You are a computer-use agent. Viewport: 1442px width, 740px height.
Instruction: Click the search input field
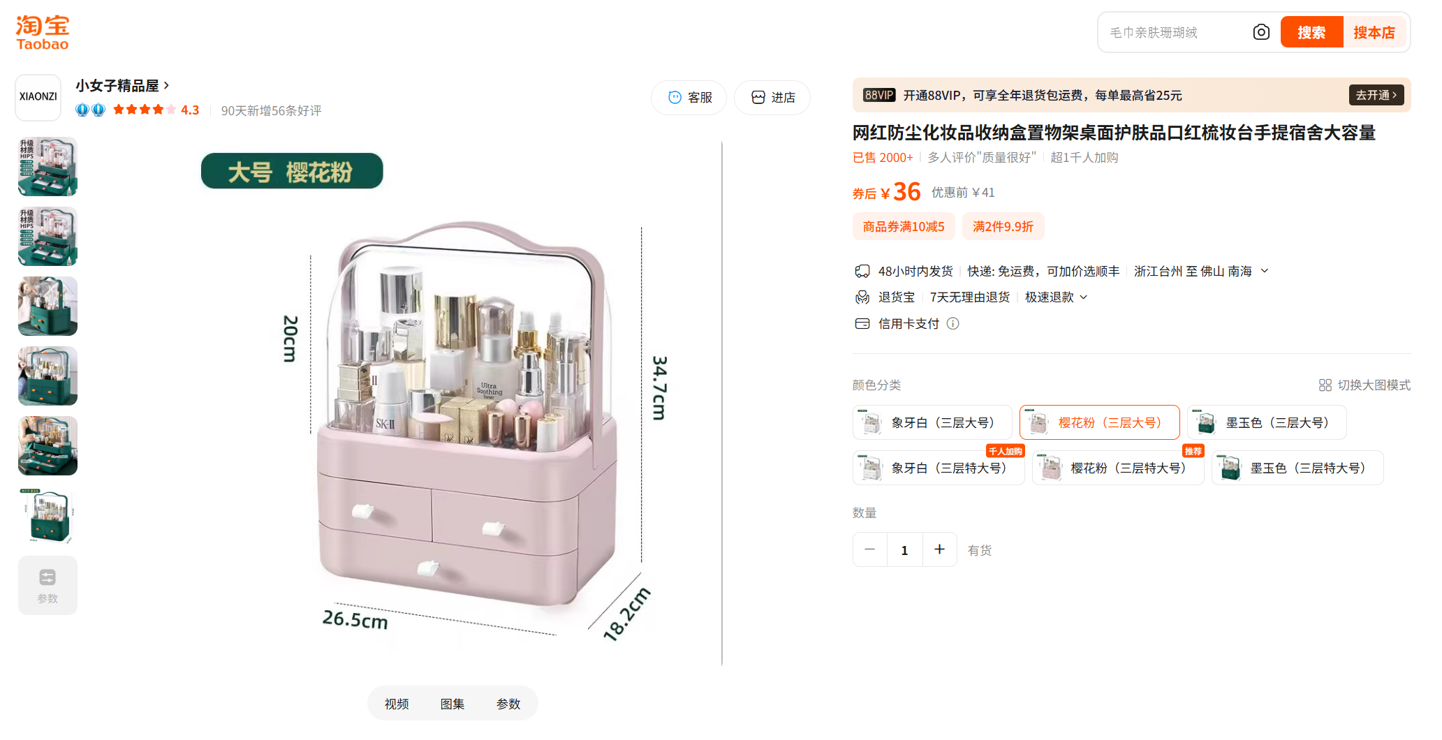click(1177, 33)
